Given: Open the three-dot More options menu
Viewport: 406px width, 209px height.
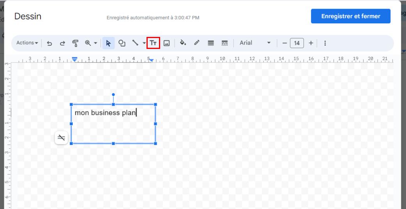Looking at the screenshot, I should click(x=325, y=43).
